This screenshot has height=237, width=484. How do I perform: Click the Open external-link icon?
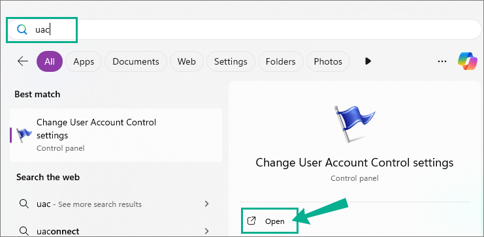[x=252, y=221]
